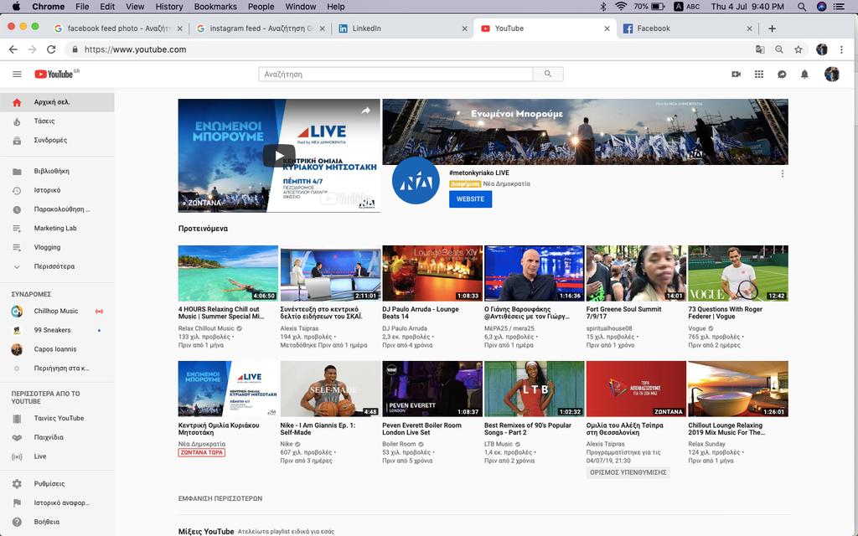Open three-dot menu of the ad banner

783,174
